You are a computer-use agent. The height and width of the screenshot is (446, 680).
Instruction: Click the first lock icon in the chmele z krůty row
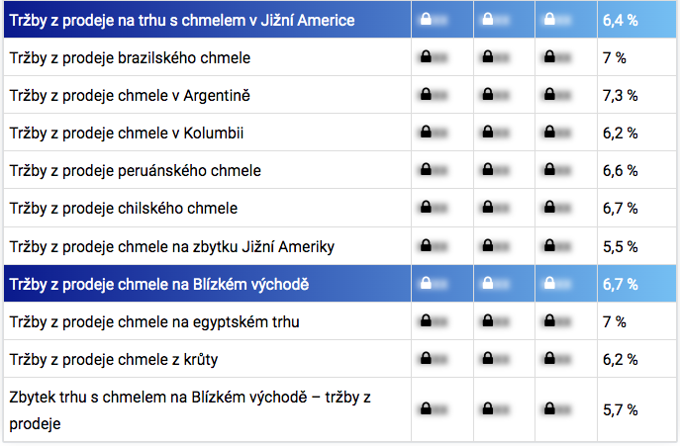click(x=425, y=359)
